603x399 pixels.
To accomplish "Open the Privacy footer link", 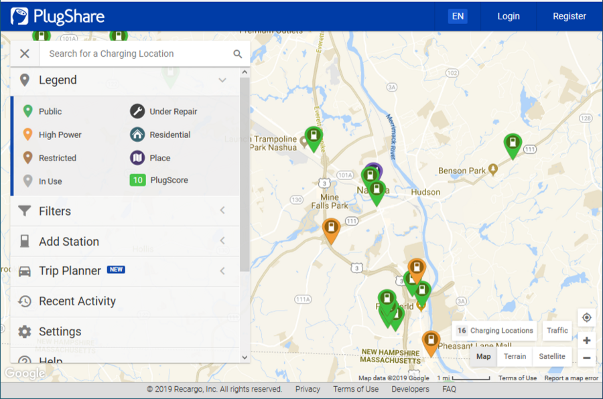I will 308,390.
